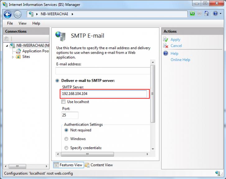The image size is (226, 179).
Task: Click the Actions pane Help question icon
Action: tap(166, 53)
